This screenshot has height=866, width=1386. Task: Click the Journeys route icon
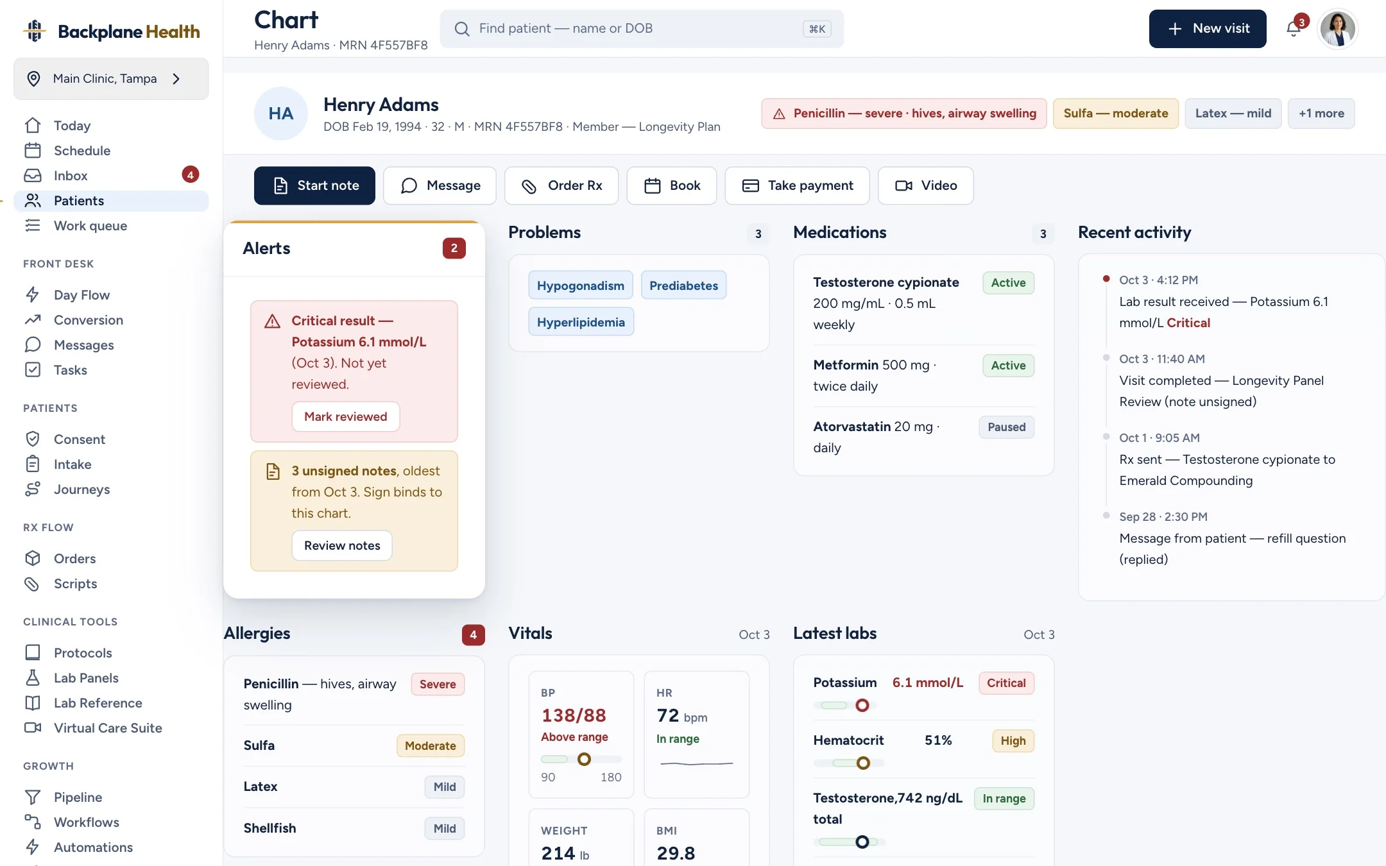33,489
